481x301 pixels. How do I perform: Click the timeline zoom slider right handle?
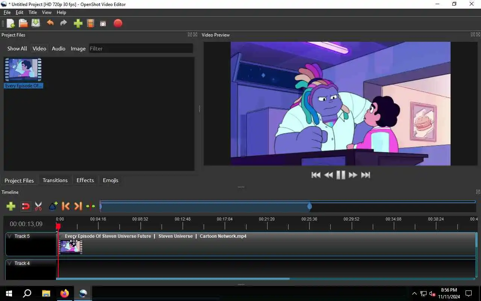coord(310,206)
